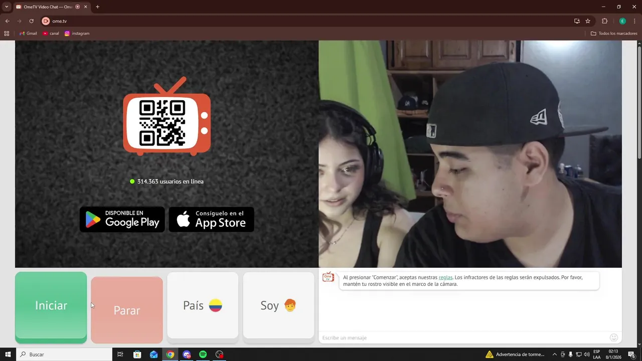The height and width of the screenshot is (361, 642).
Task: Open the volume speaker tray icon
Action: tap(587, 354)
